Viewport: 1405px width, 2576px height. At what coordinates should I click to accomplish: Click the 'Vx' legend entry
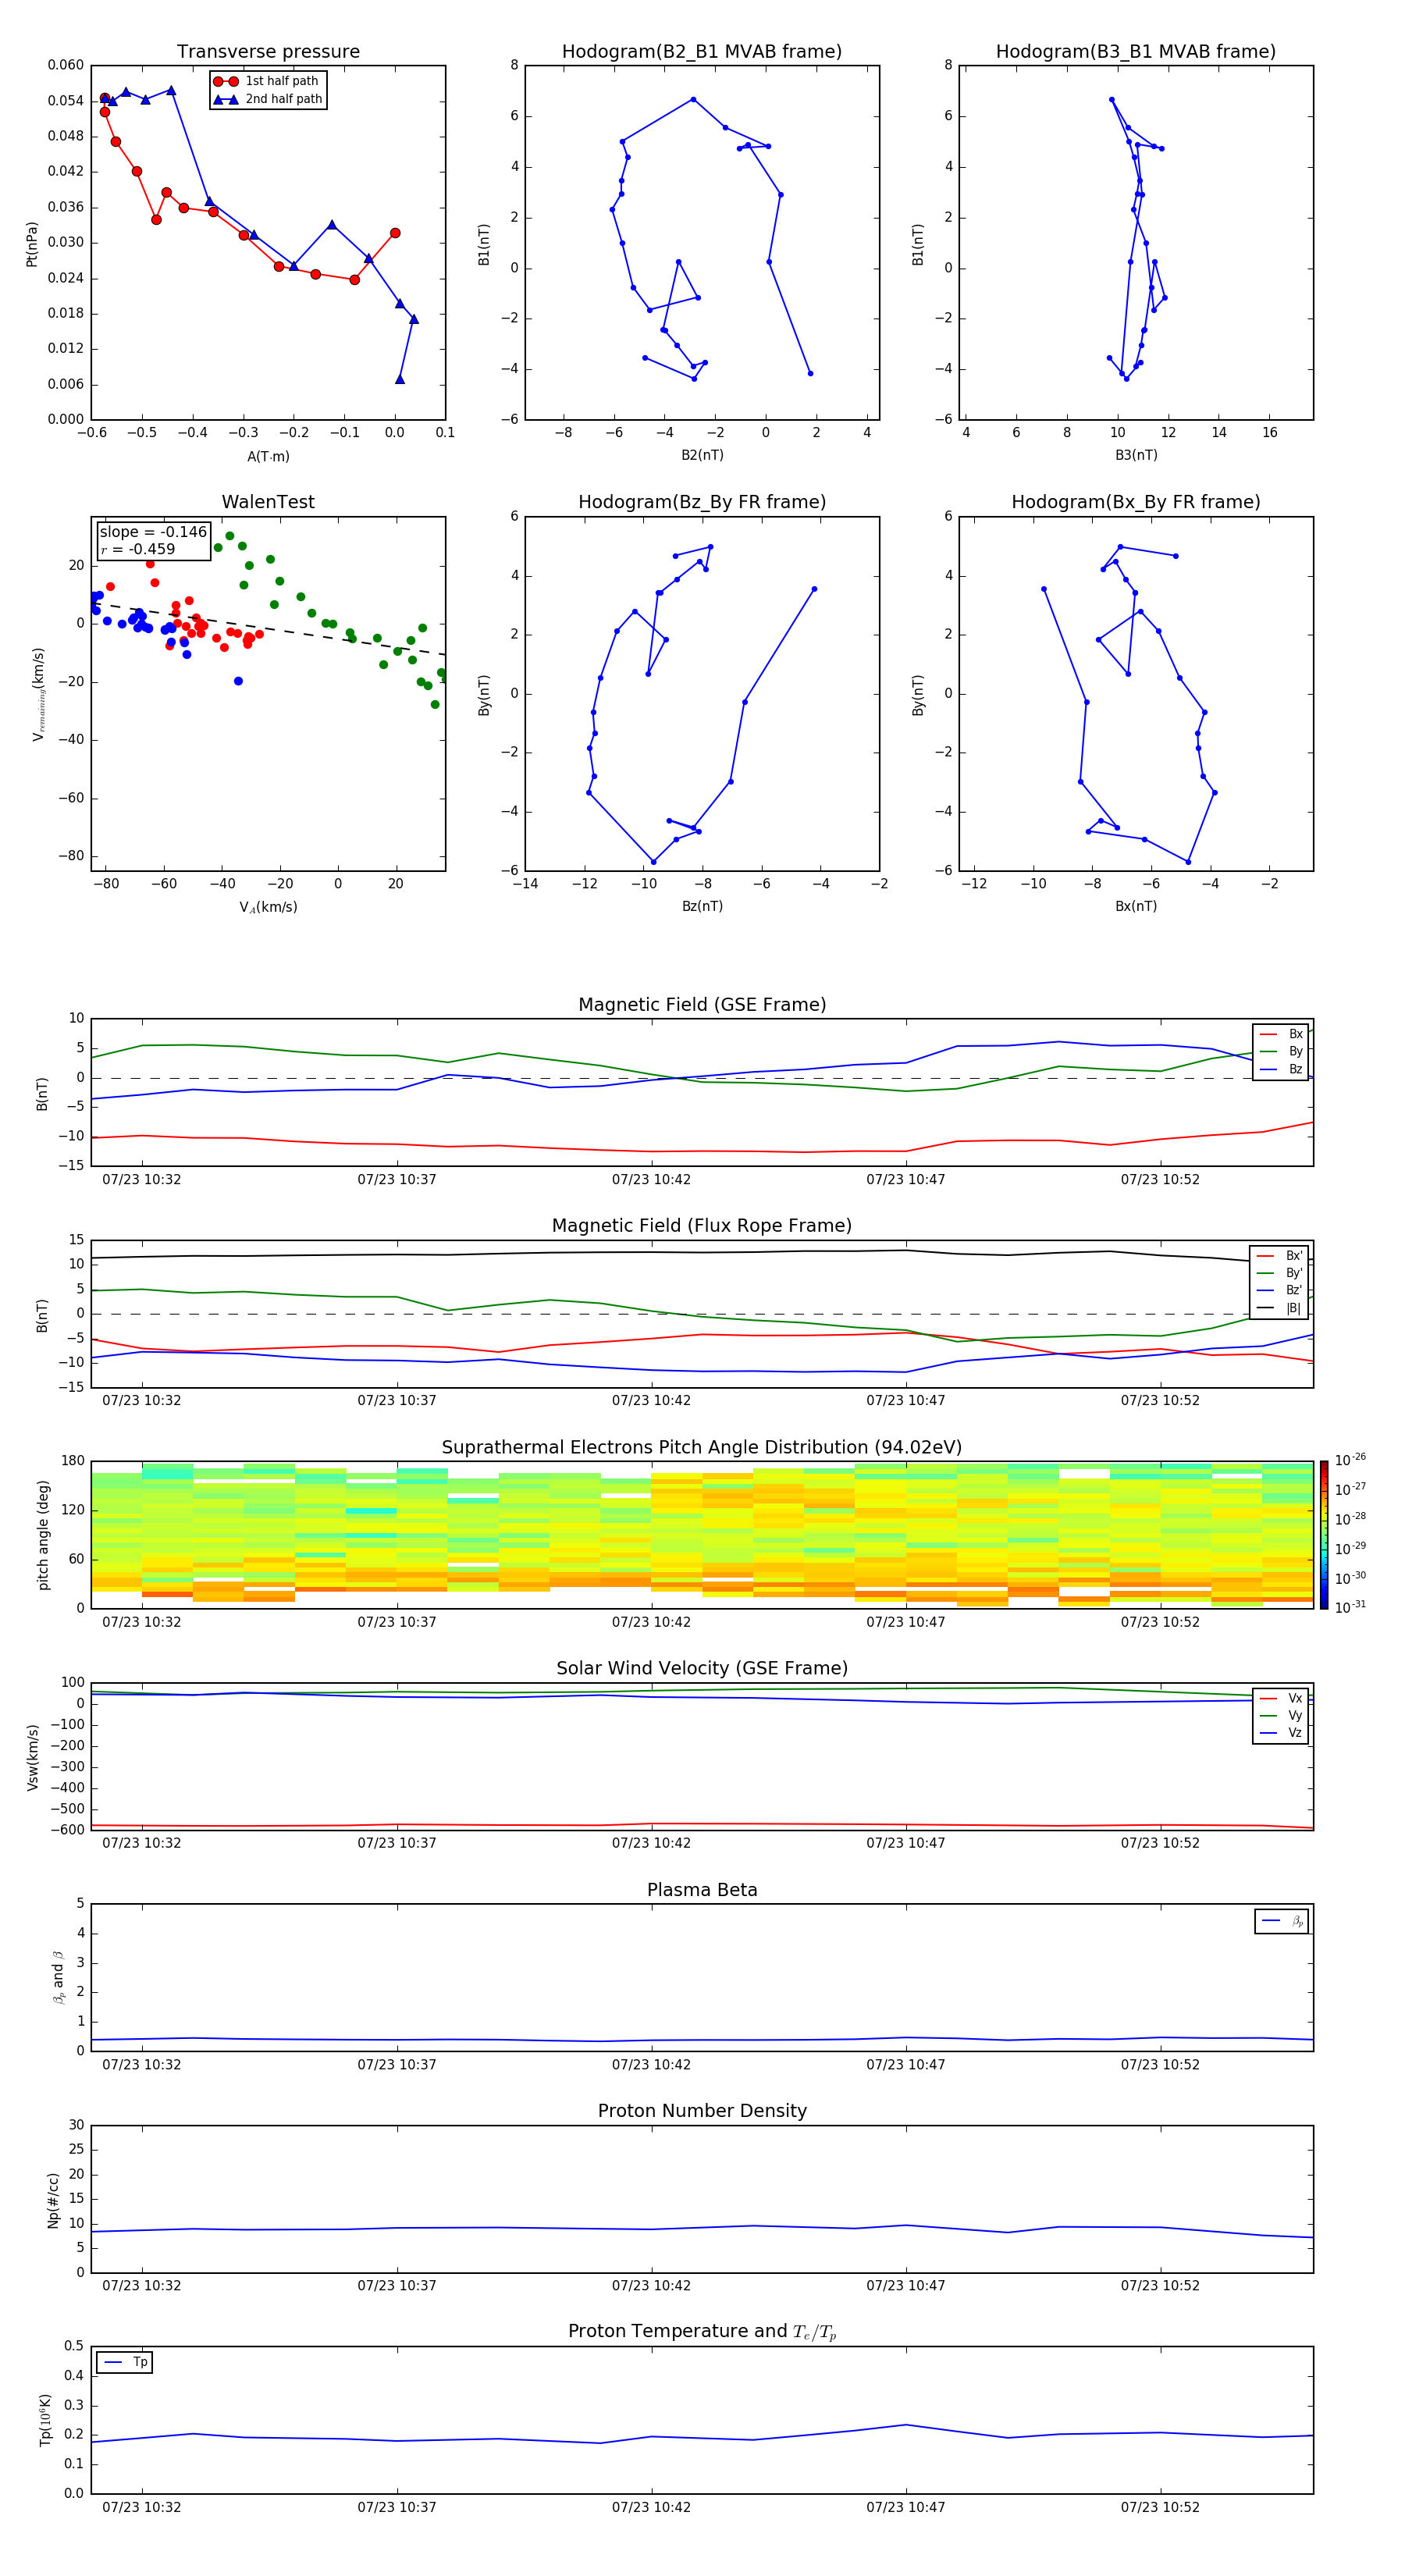tap(1281, 1698)
